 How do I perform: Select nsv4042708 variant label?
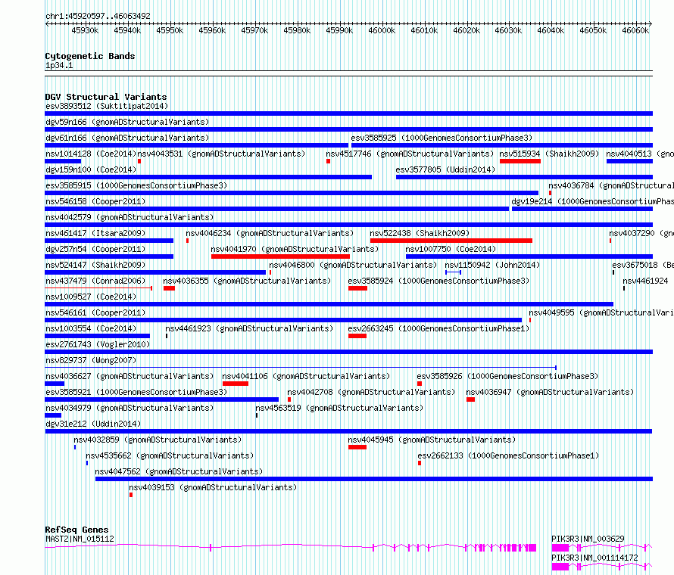coord(371,392)
